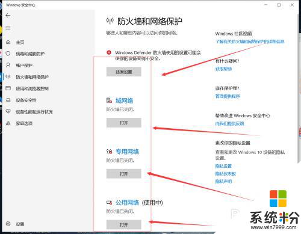Open the 公用网络 link
Image resolution: width=301 pixels, height=234 pixels.
click(x=127, y=203)
